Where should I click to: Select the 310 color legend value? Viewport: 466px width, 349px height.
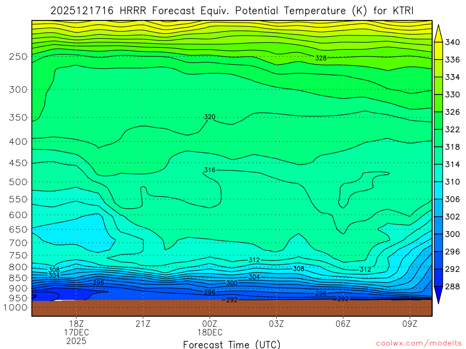tap(452, 182)
